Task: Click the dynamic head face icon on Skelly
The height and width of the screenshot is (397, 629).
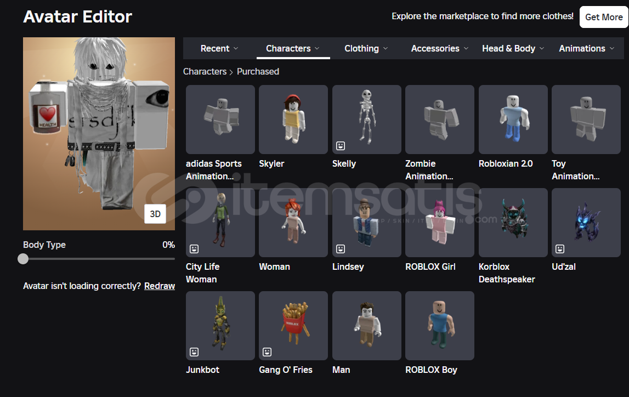Action: click(341, 146)
